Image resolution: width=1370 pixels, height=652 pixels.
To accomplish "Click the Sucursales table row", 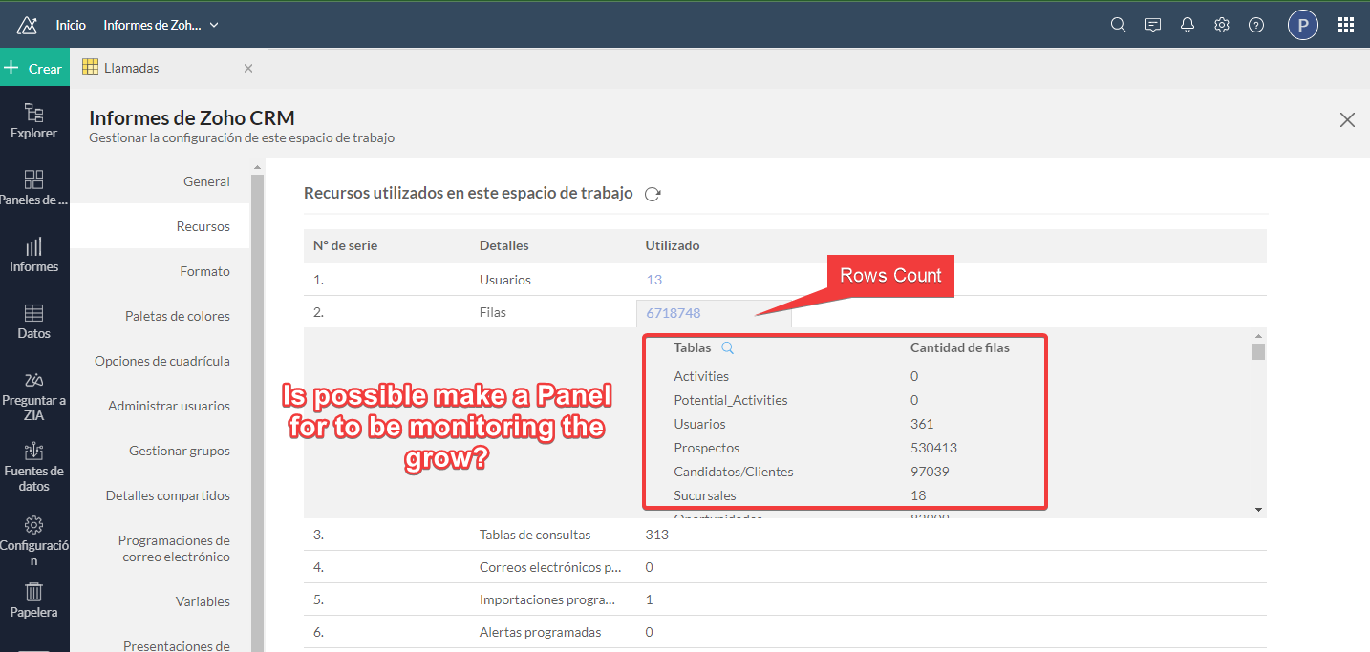I will pyautogui.click(x=846, y=495).
